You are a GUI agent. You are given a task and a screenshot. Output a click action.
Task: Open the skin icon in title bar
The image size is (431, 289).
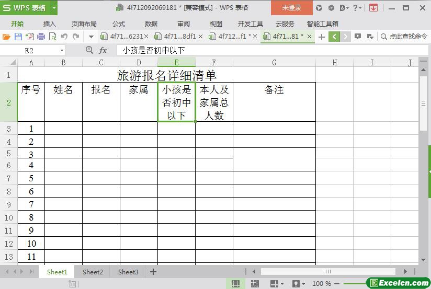pos(319,8)
